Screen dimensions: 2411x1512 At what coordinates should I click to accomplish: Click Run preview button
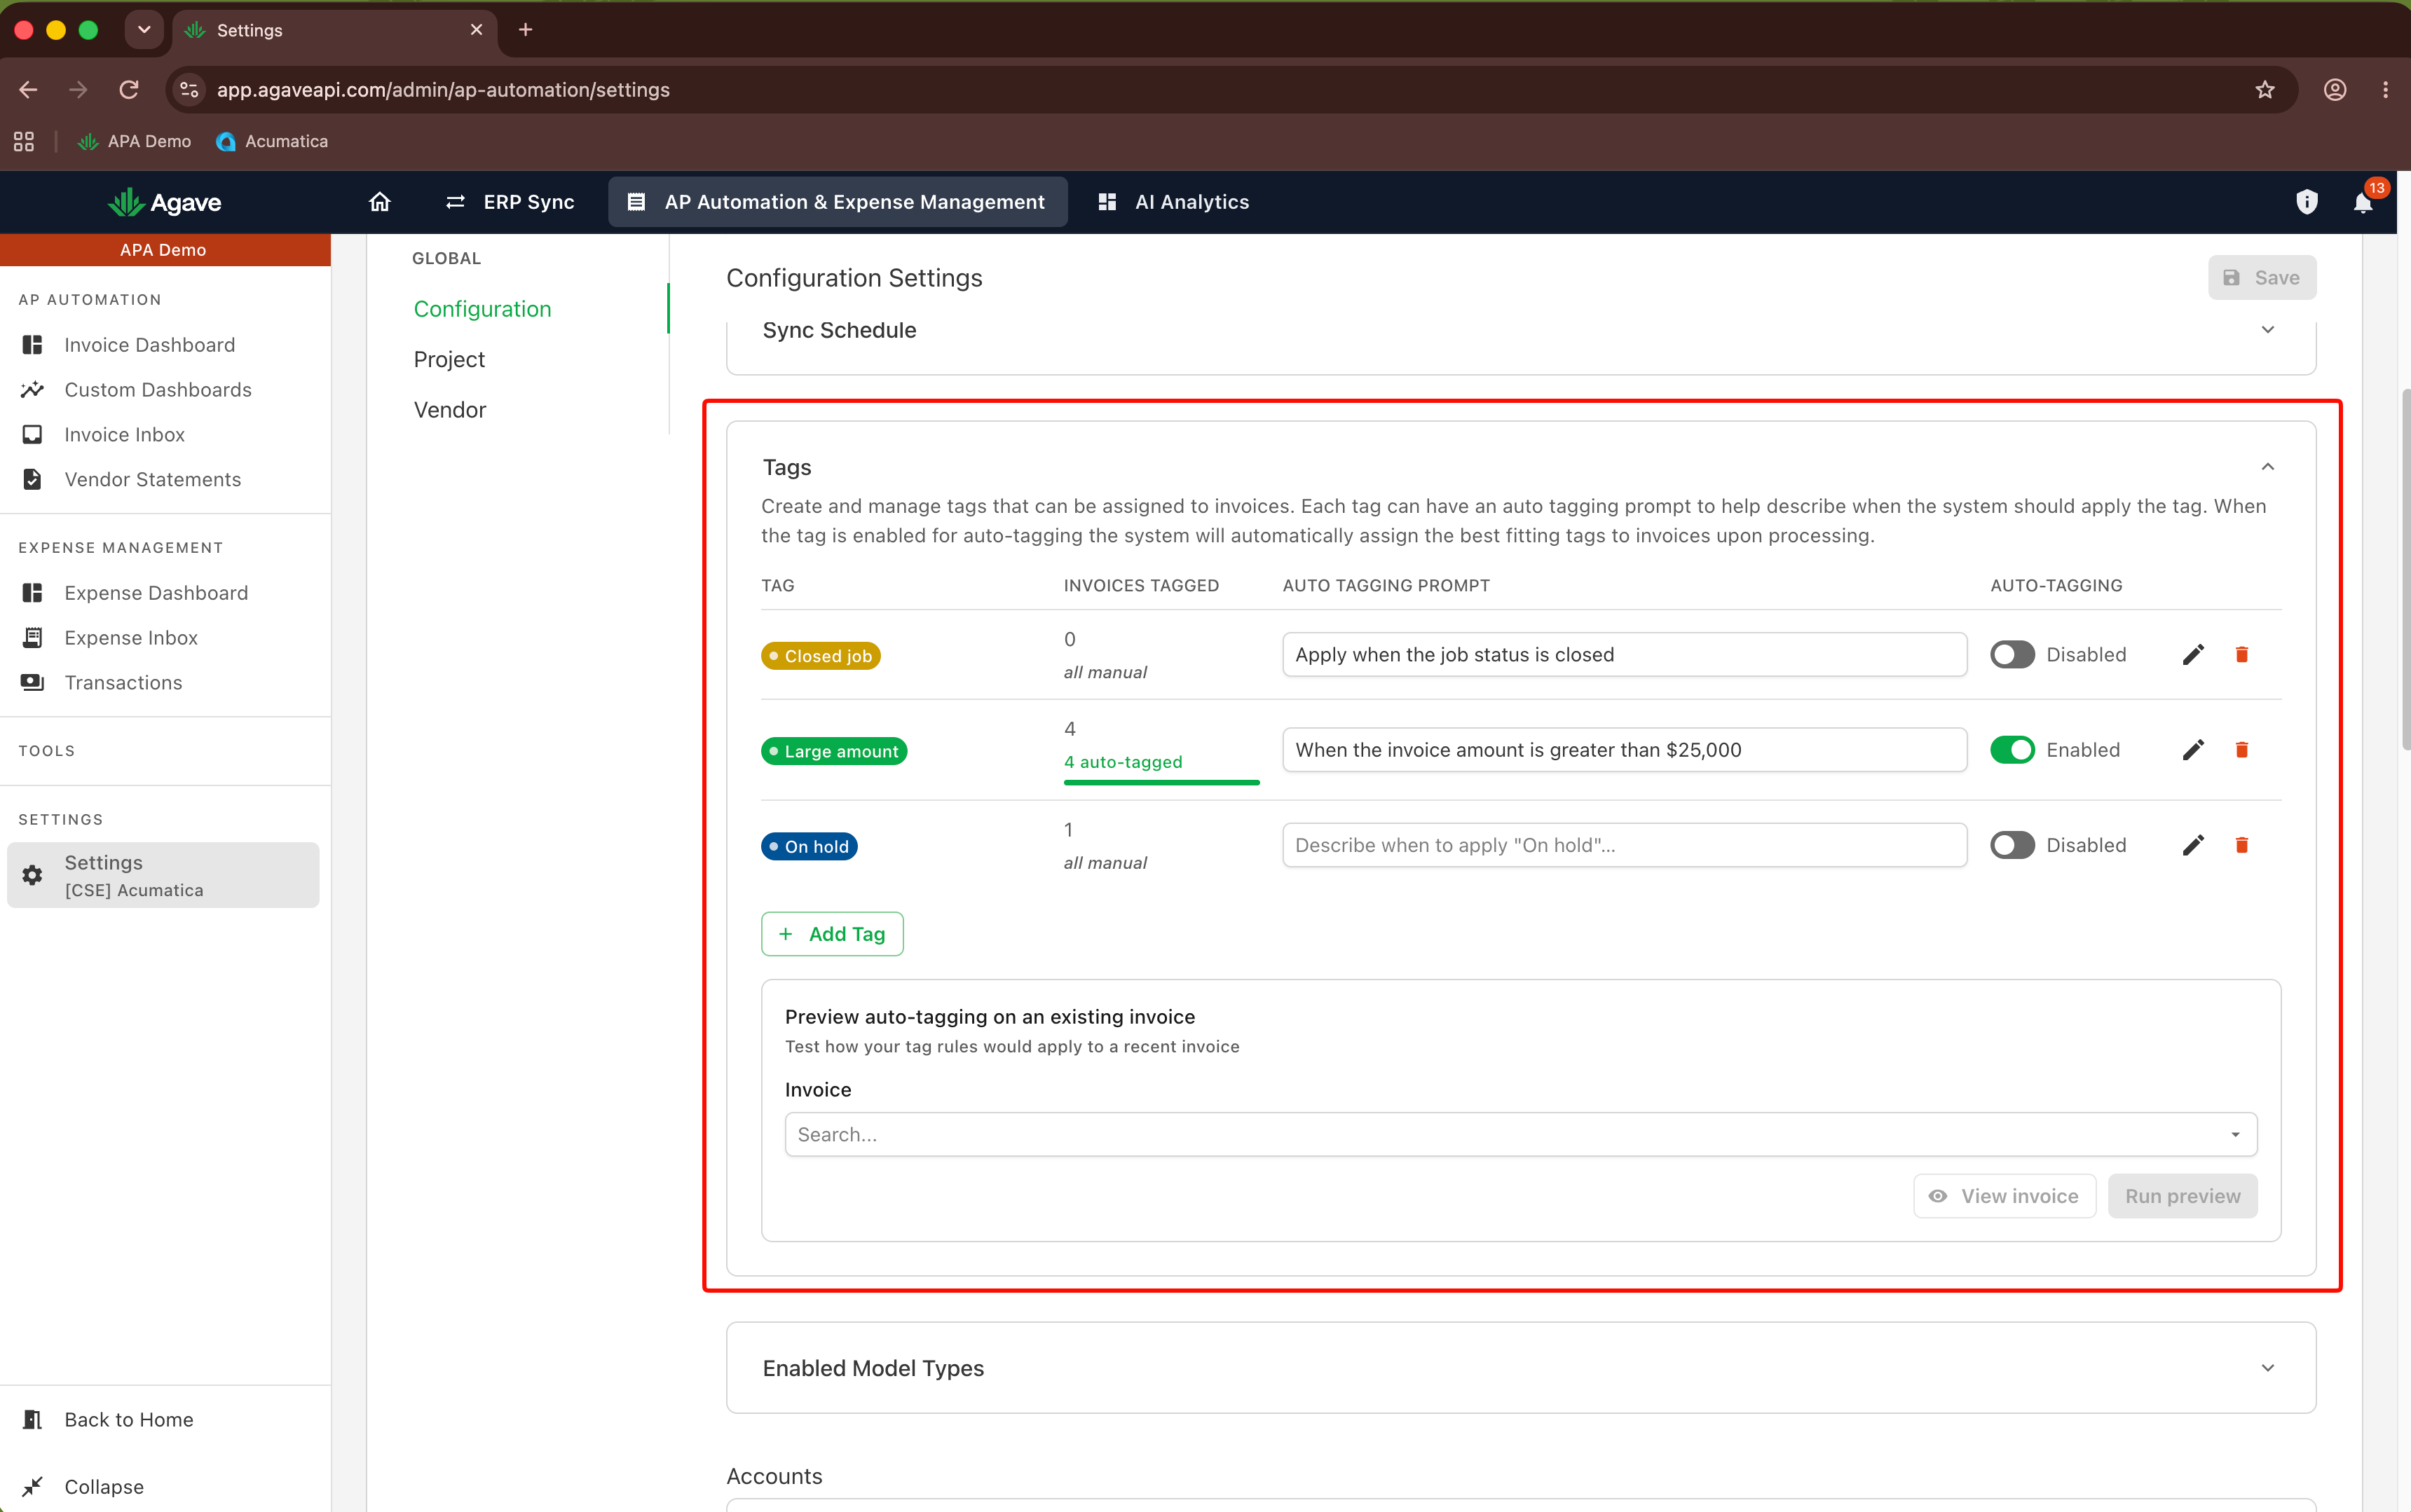(2182, 1196)
